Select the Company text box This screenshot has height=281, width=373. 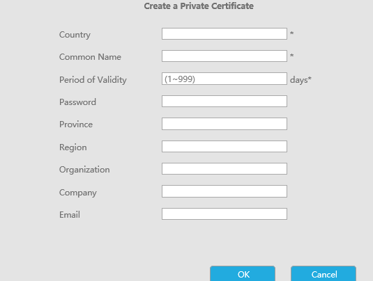[x=224, y=191]
